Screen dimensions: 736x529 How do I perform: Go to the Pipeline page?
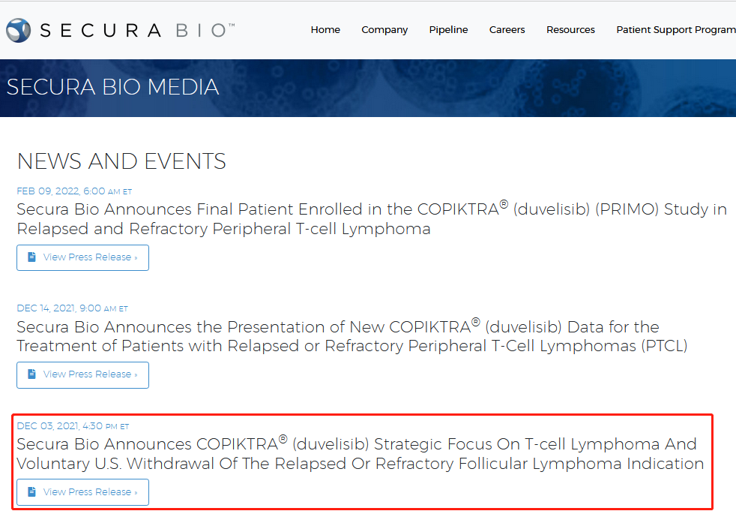point(448,30)
